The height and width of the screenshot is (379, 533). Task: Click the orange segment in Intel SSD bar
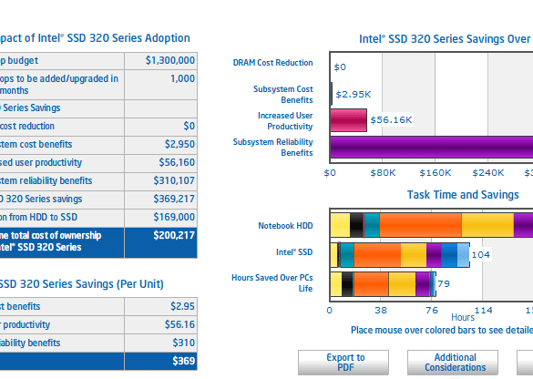(x=377, y=255)
